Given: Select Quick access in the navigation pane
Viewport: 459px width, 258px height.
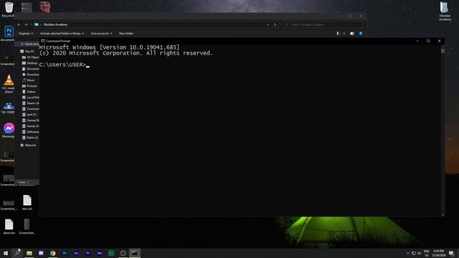Looking at the screenshot, I should (29, 44).
